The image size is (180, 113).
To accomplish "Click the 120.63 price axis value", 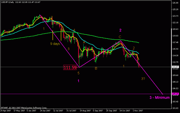I will pyautogui.click(x=175, y=29).
